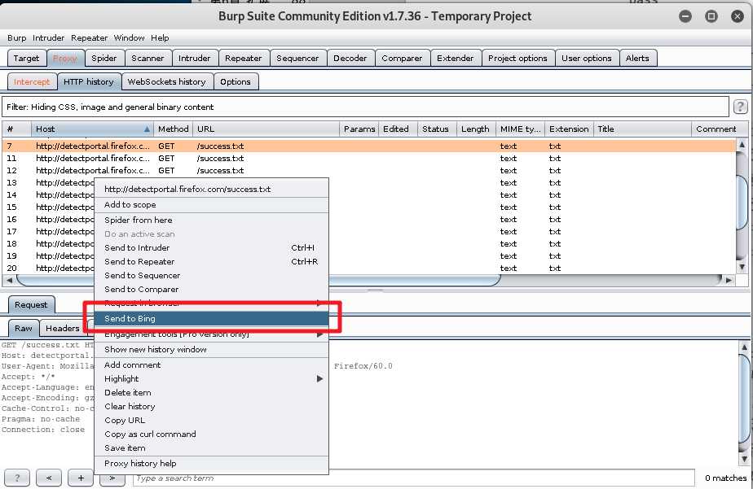
Task: Select Spider from here menu entry
Action: pyautogui.click(x=211, y=220)
